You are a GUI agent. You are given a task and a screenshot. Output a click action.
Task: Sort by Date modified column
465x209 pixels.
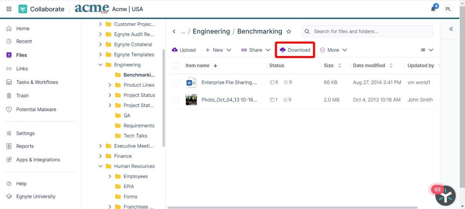[x=373, y=66]
